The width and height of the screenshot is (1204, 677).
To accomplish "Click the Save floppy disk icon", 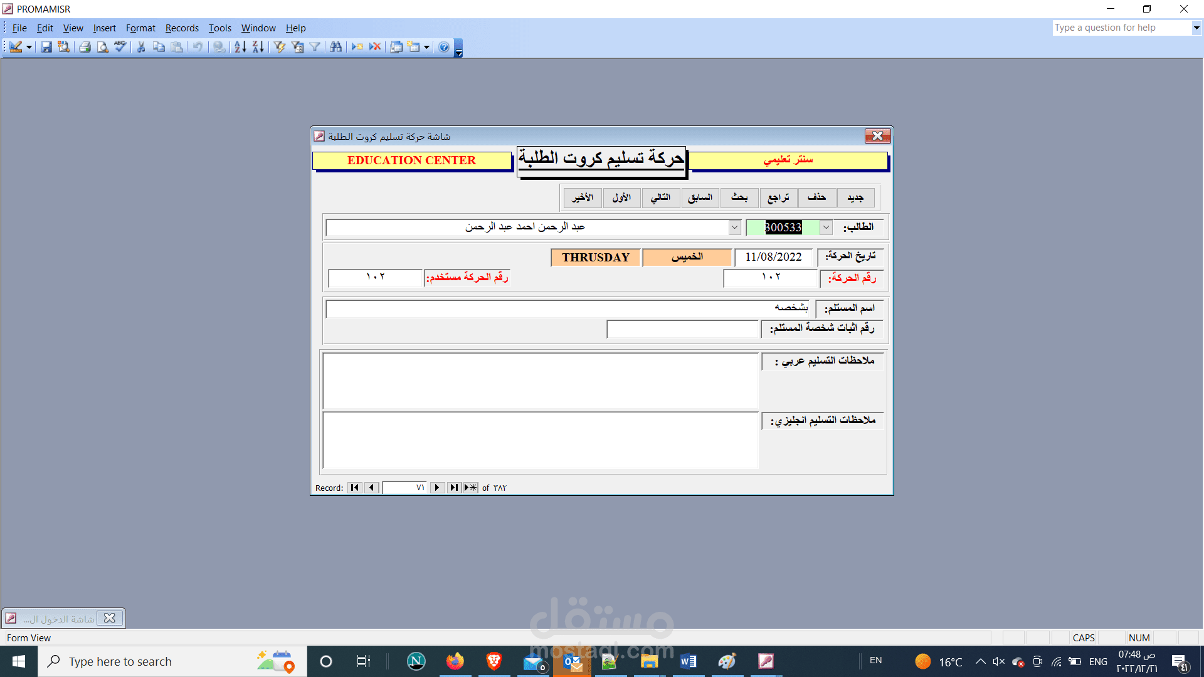I will point(46,47).
